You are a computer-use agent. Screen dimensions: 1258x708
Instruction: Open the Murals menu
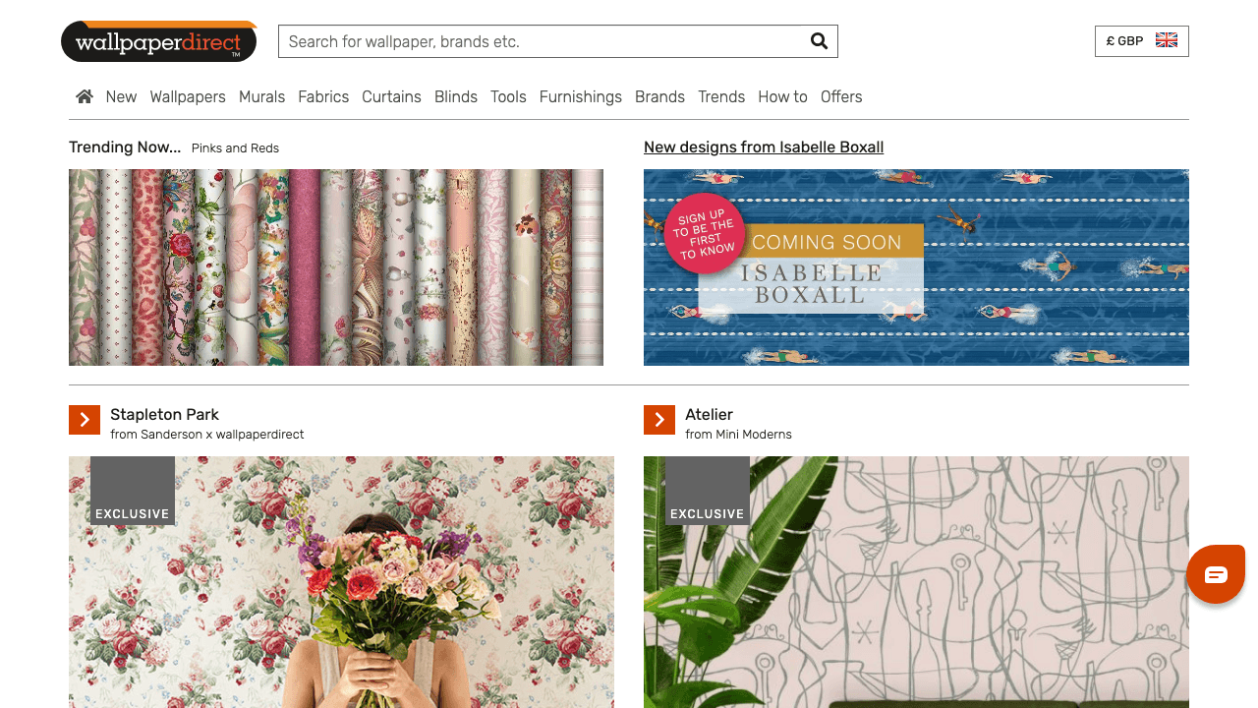coord(261,96)
